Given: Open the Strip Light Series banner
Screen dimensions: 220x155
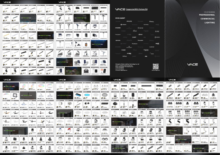Looking at the screenshot, I should click(28, 18).
